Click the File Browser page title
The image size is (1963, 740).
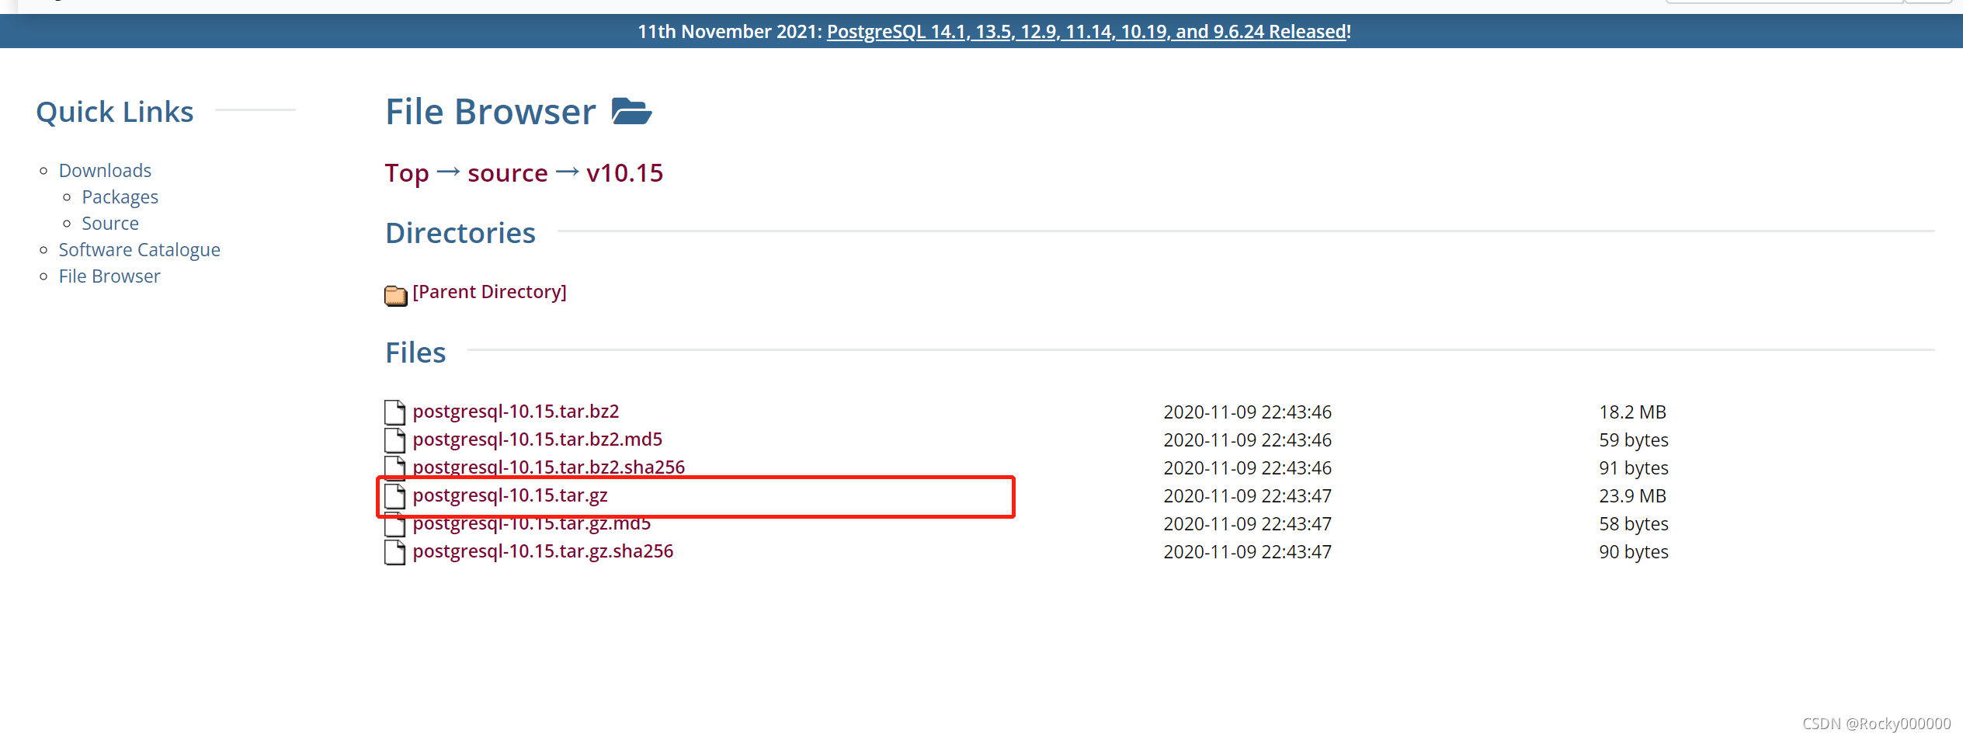[x=491, y=112]
